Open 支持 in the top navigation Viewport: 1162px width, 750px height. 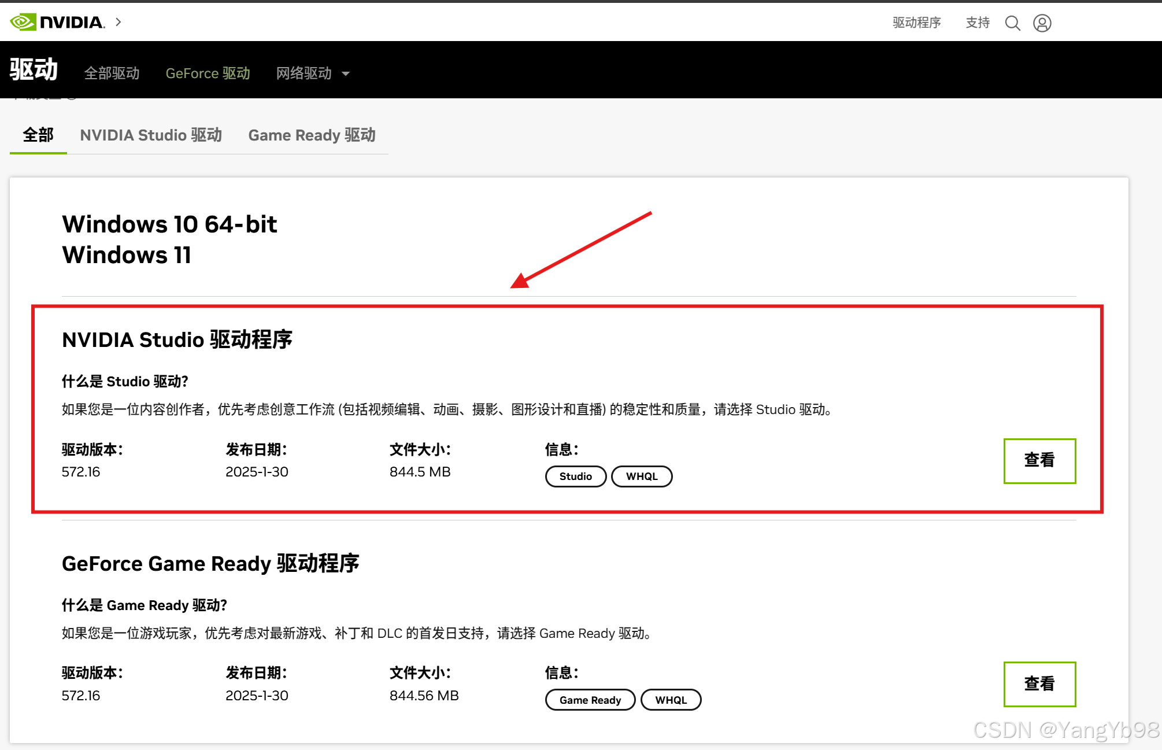[x=978, y=23]
